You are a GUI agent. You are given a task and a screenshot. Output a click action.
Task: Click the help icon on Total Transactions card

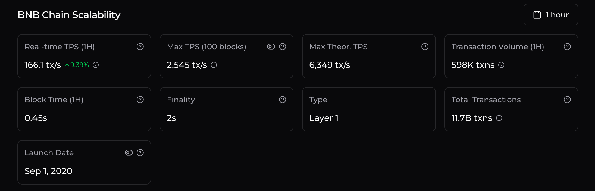pos(567,100)
